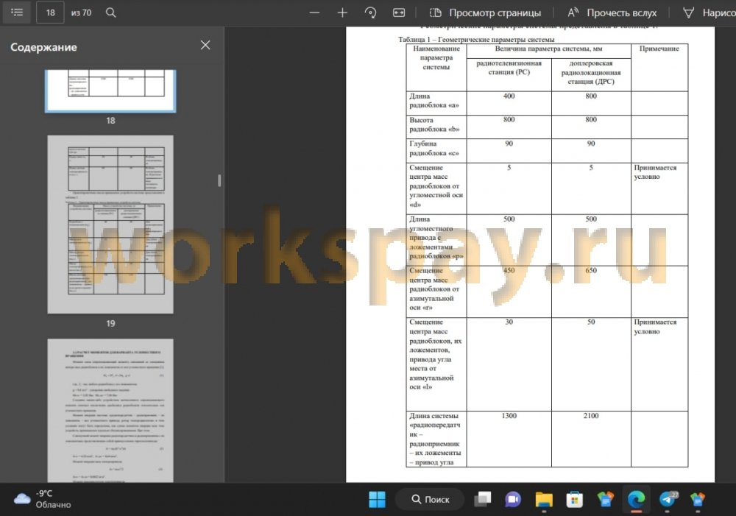
Task: Fit the page to width
Action: pyautogui.click(x=398, y=13)
